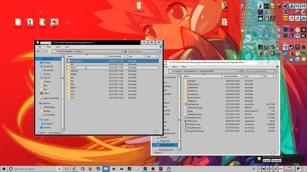Refresh the OriginalModFiles address bar
This screenshot has height=172, width=307.
pos(241,71)
